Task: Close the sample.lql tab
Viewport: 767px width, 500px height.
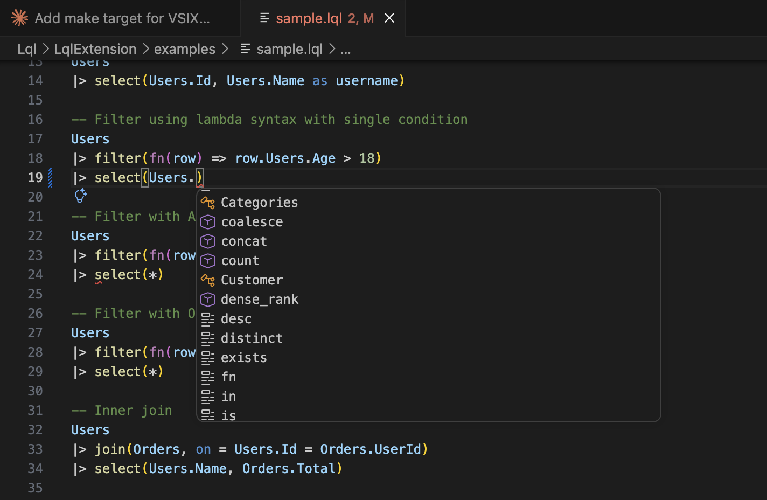Action: (x=389, y=18)
